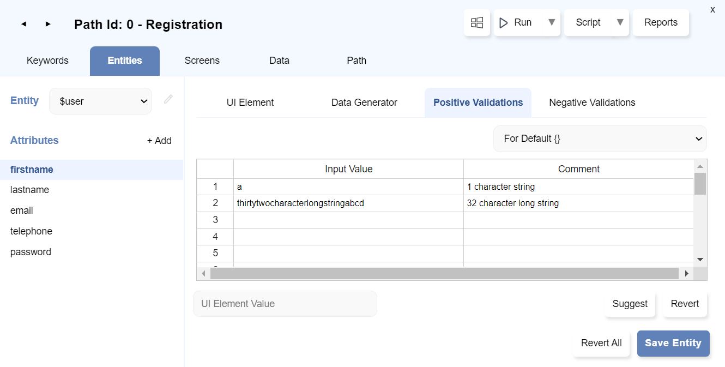Click the grid layout view icon
The width and height of the screenshot is (725, 367).
[477, 23]
